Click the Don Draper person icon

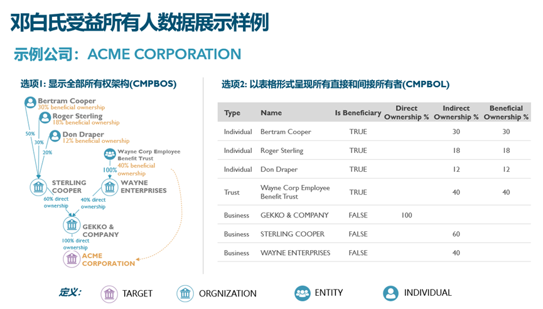tap(55, 135)
